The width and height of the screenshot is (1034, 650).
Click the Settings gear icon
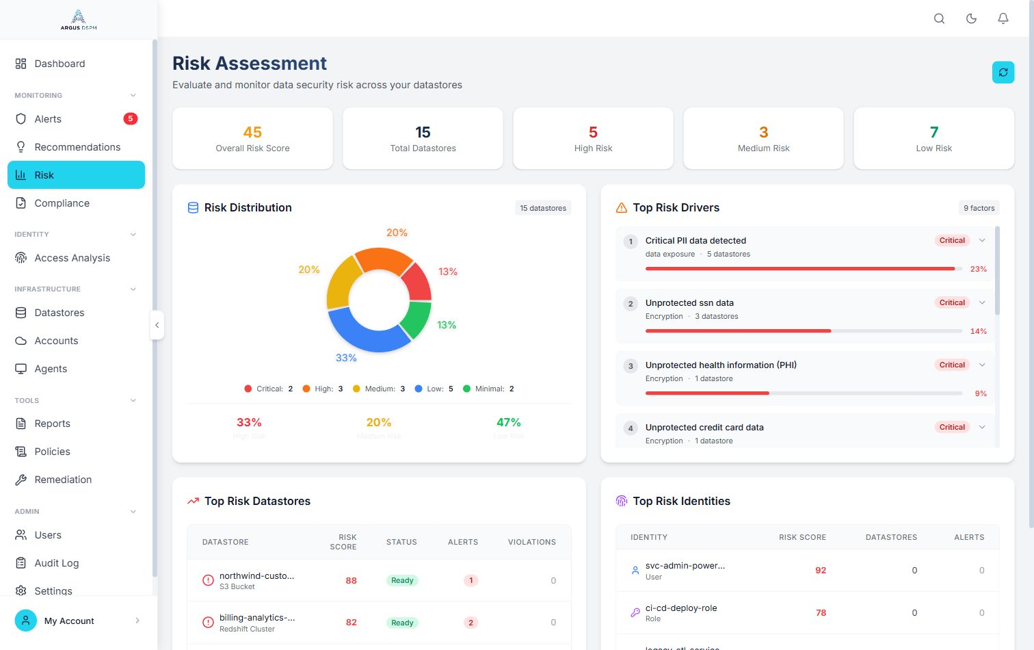coord(21,591)
